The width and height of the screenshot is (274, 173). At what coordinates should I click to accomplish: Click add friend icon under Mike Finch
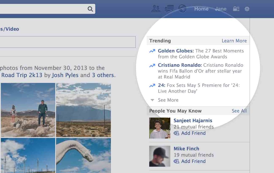177,161
